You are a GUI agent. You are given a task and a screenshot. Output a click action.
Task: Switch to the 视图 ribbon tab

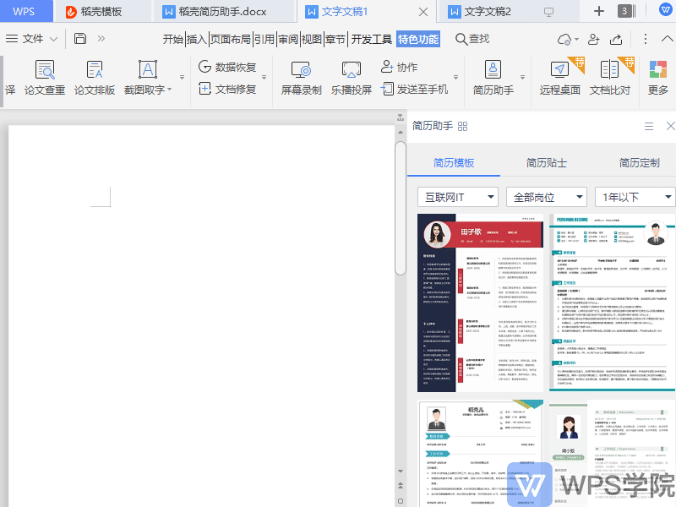312,39
